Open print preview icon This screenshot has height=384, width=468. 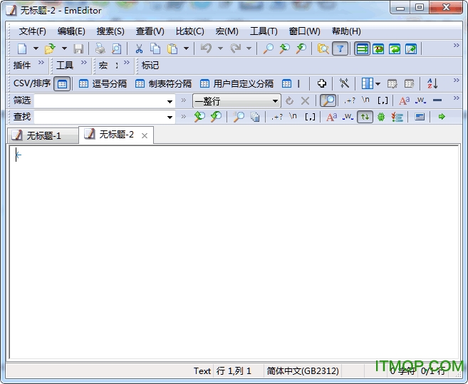[116, 48]
